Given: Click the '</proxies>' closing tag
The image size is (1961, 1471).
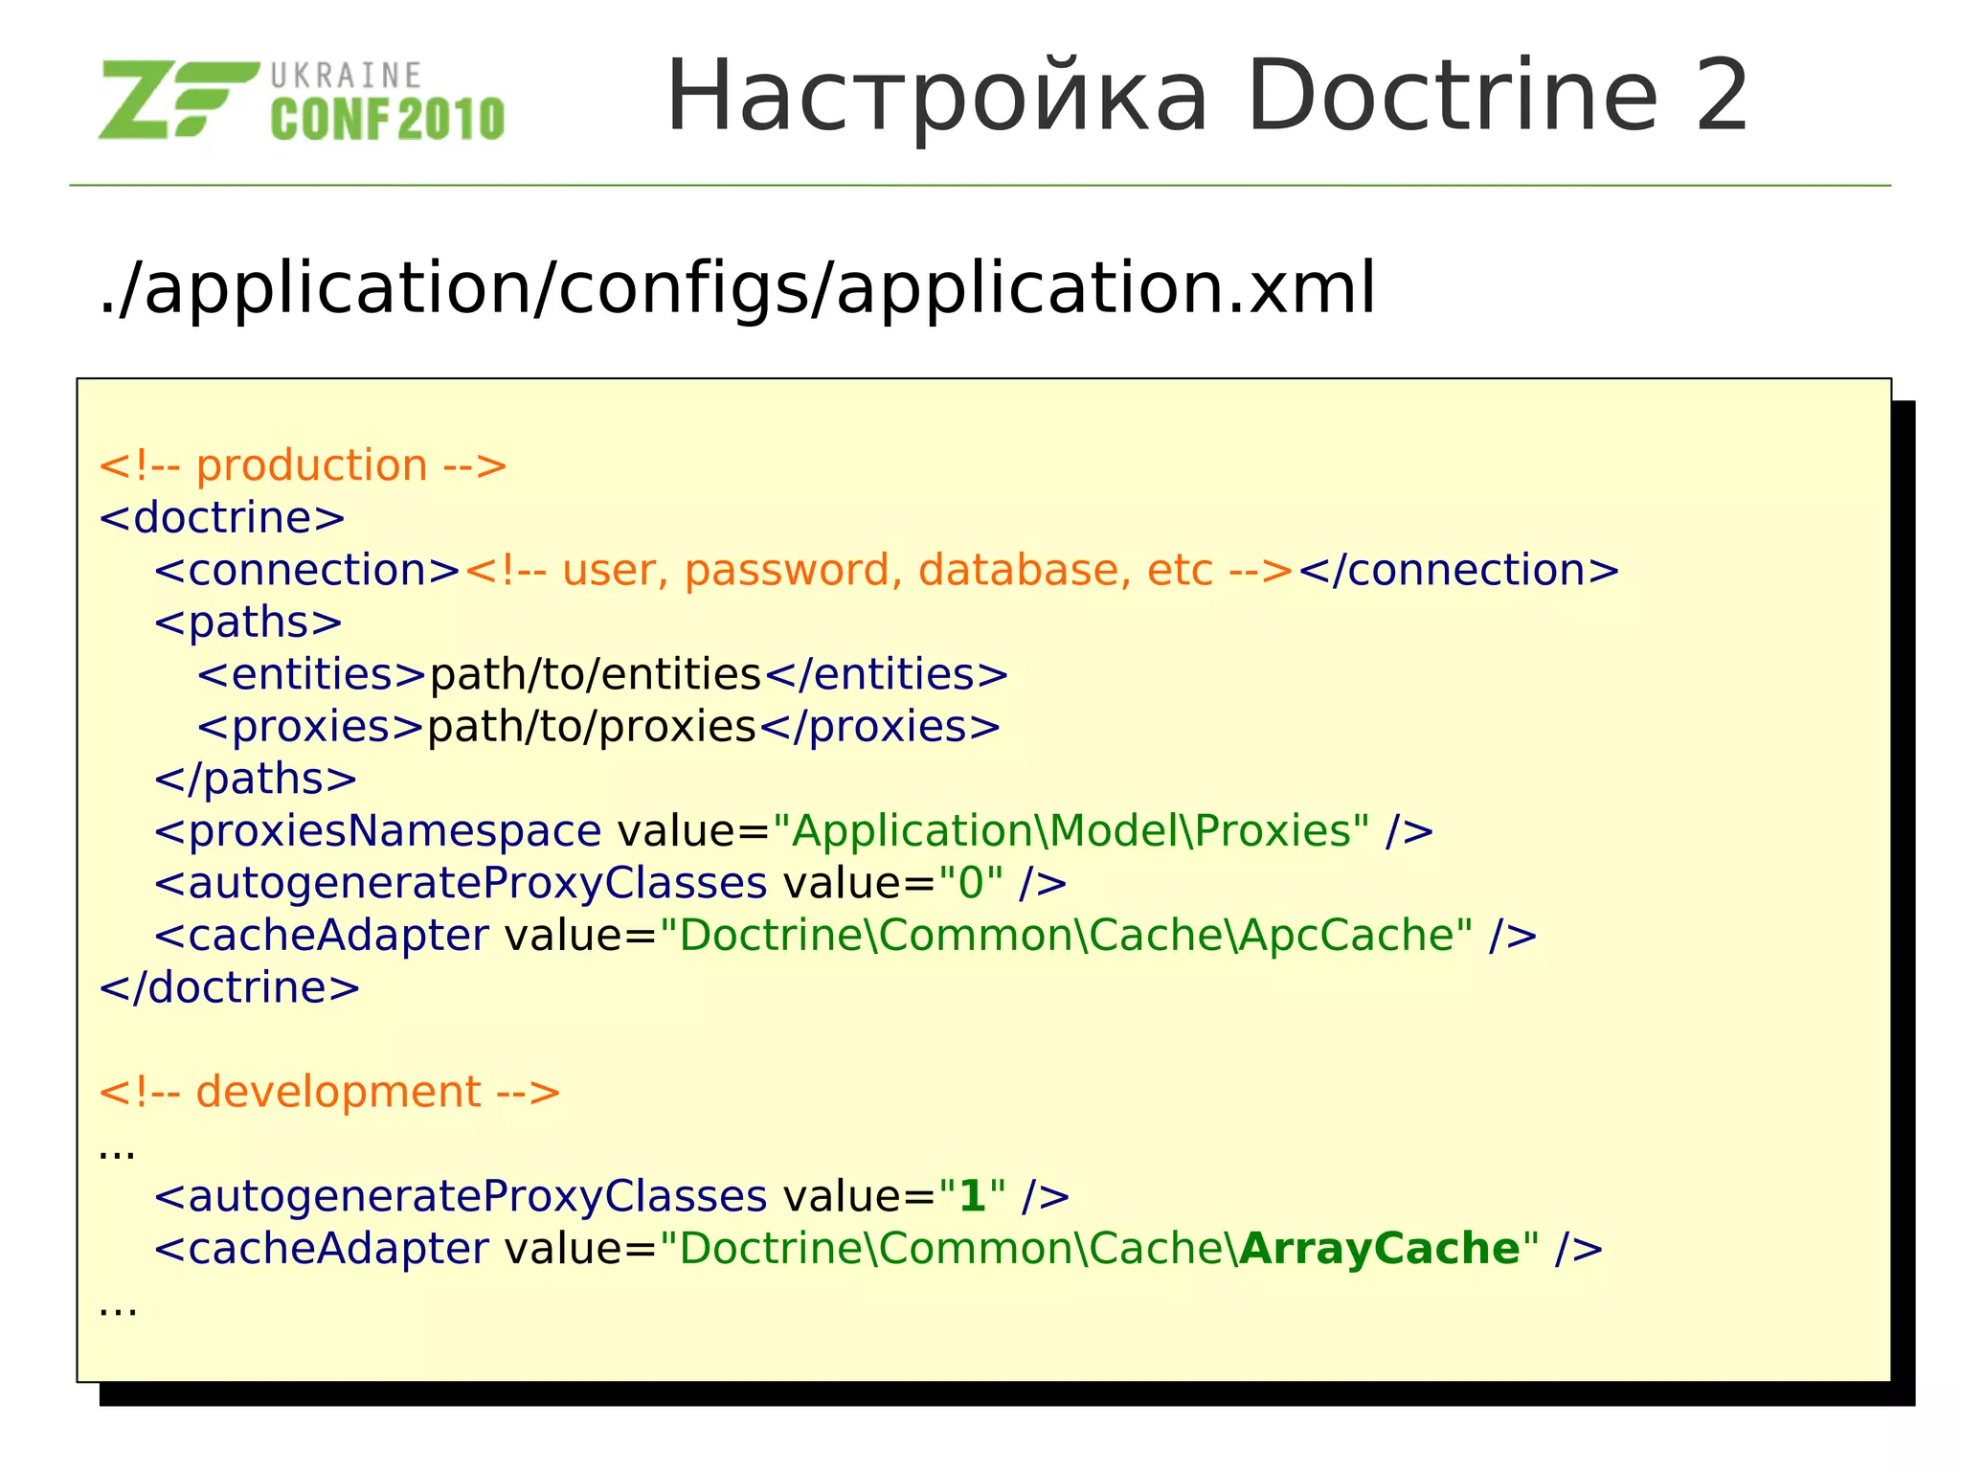Looking at the screenshot, I should [880, 727].
